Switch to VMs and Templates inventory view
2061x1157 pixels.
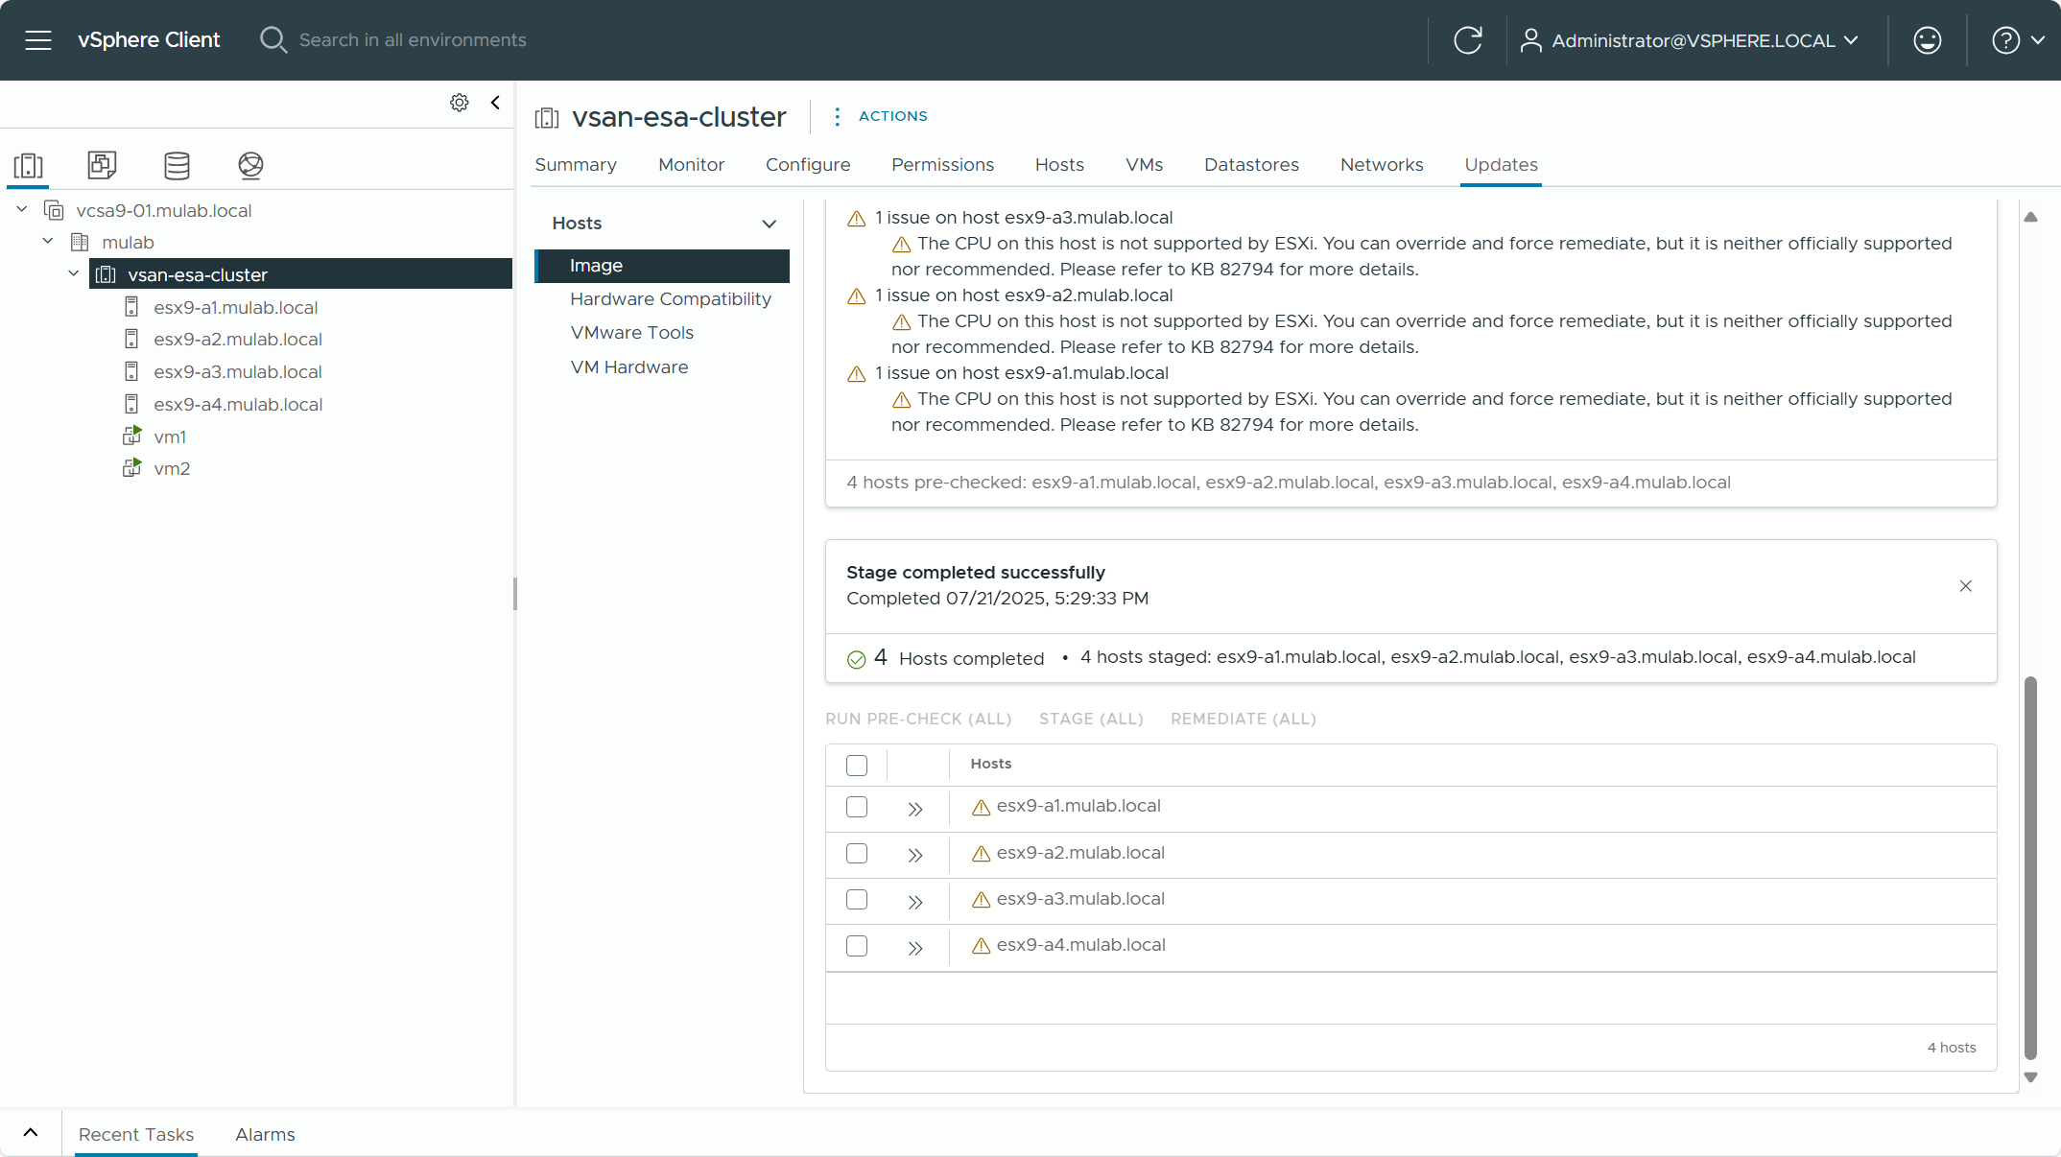(102, 165)
